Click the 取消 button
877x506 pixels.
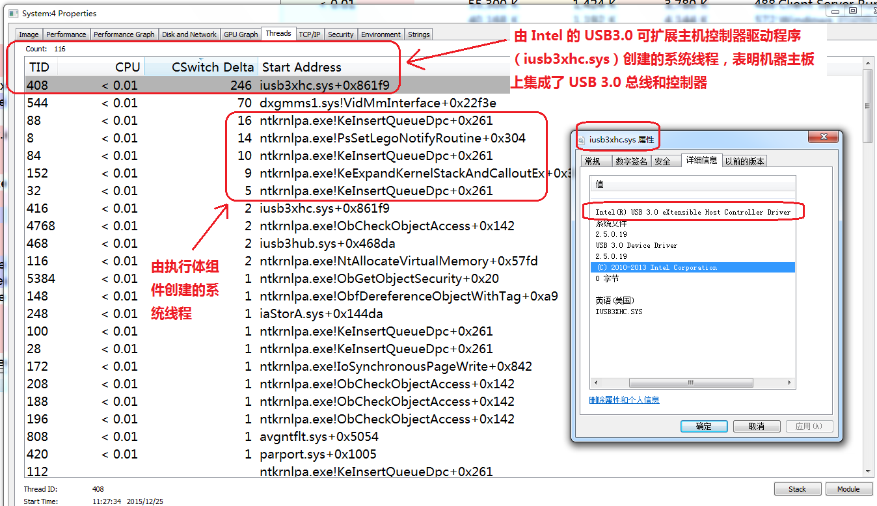point(757,426)
